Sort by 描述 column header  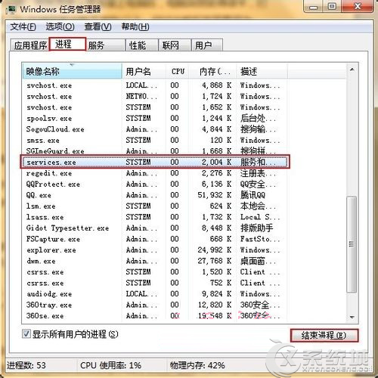(262, 71)
